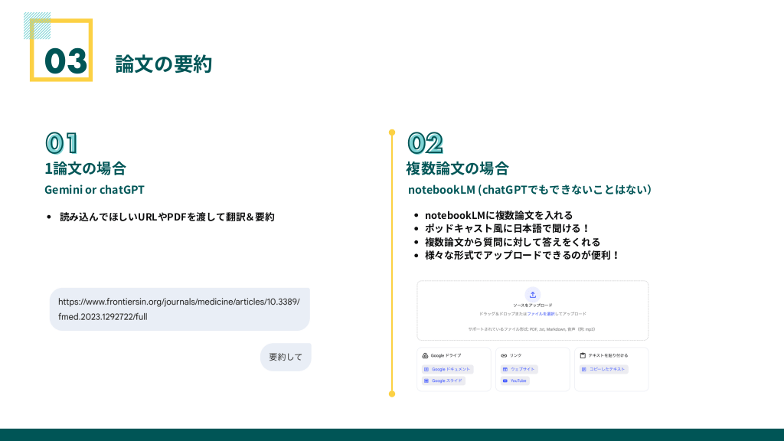Click the large 03 section number

pos(65,60)
